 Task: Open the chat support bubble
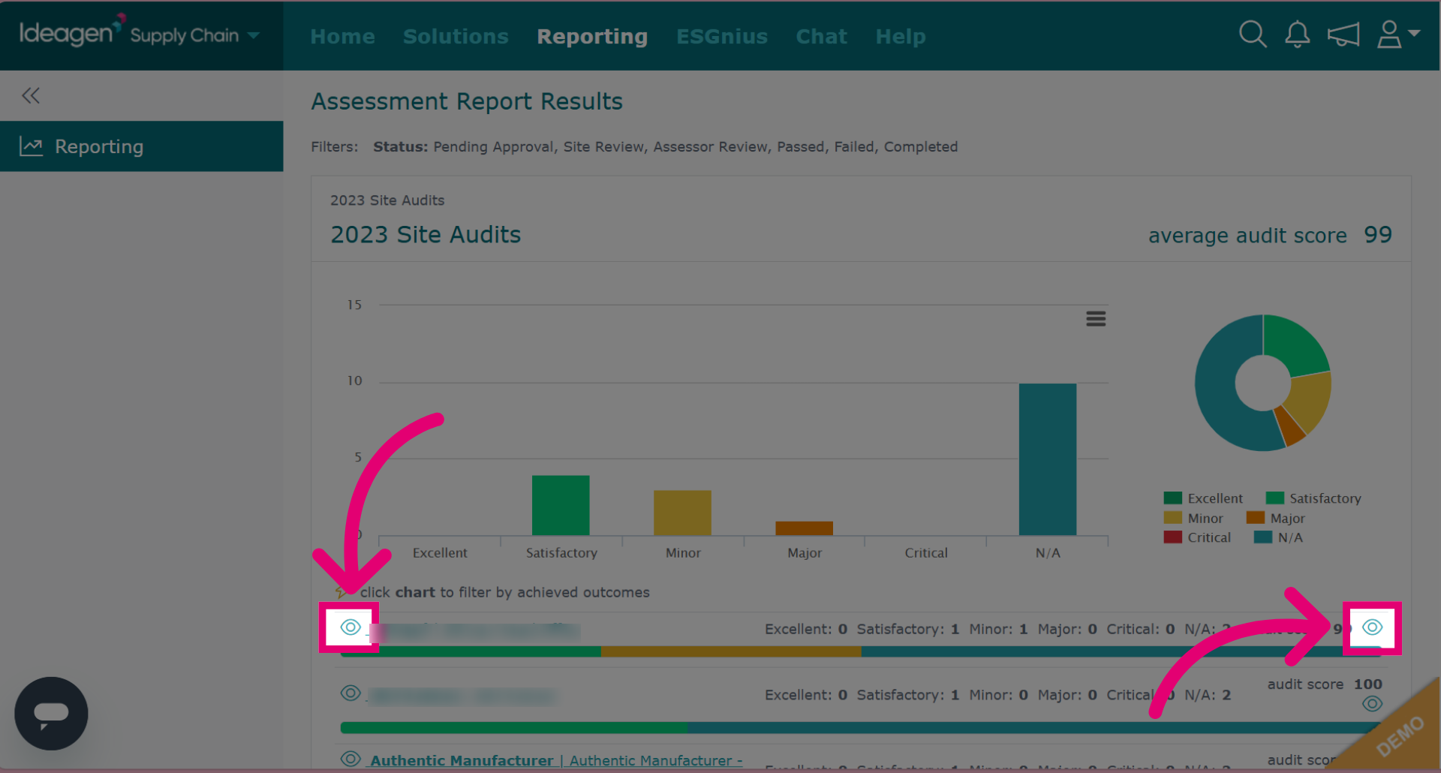(x=51, y=713)
